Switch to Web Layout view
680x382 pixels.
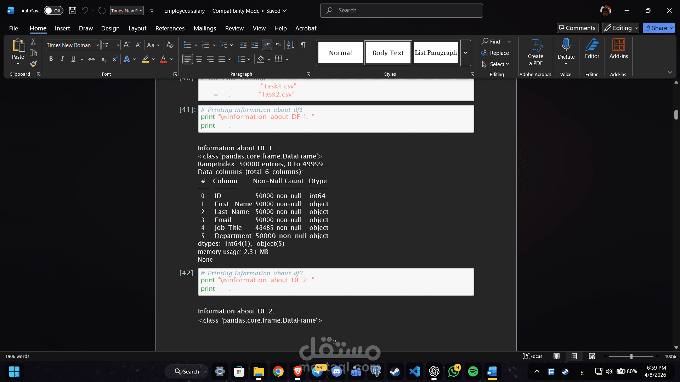(592, 356)
